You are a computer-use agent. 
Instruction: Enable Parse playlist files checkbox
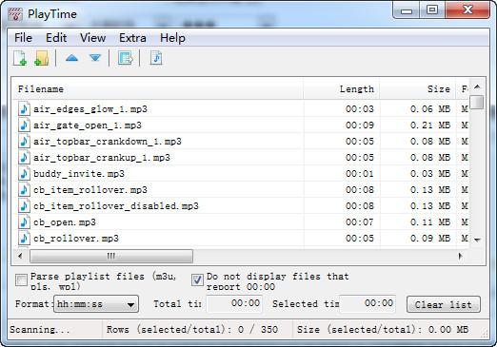click(x=21, y=280)
